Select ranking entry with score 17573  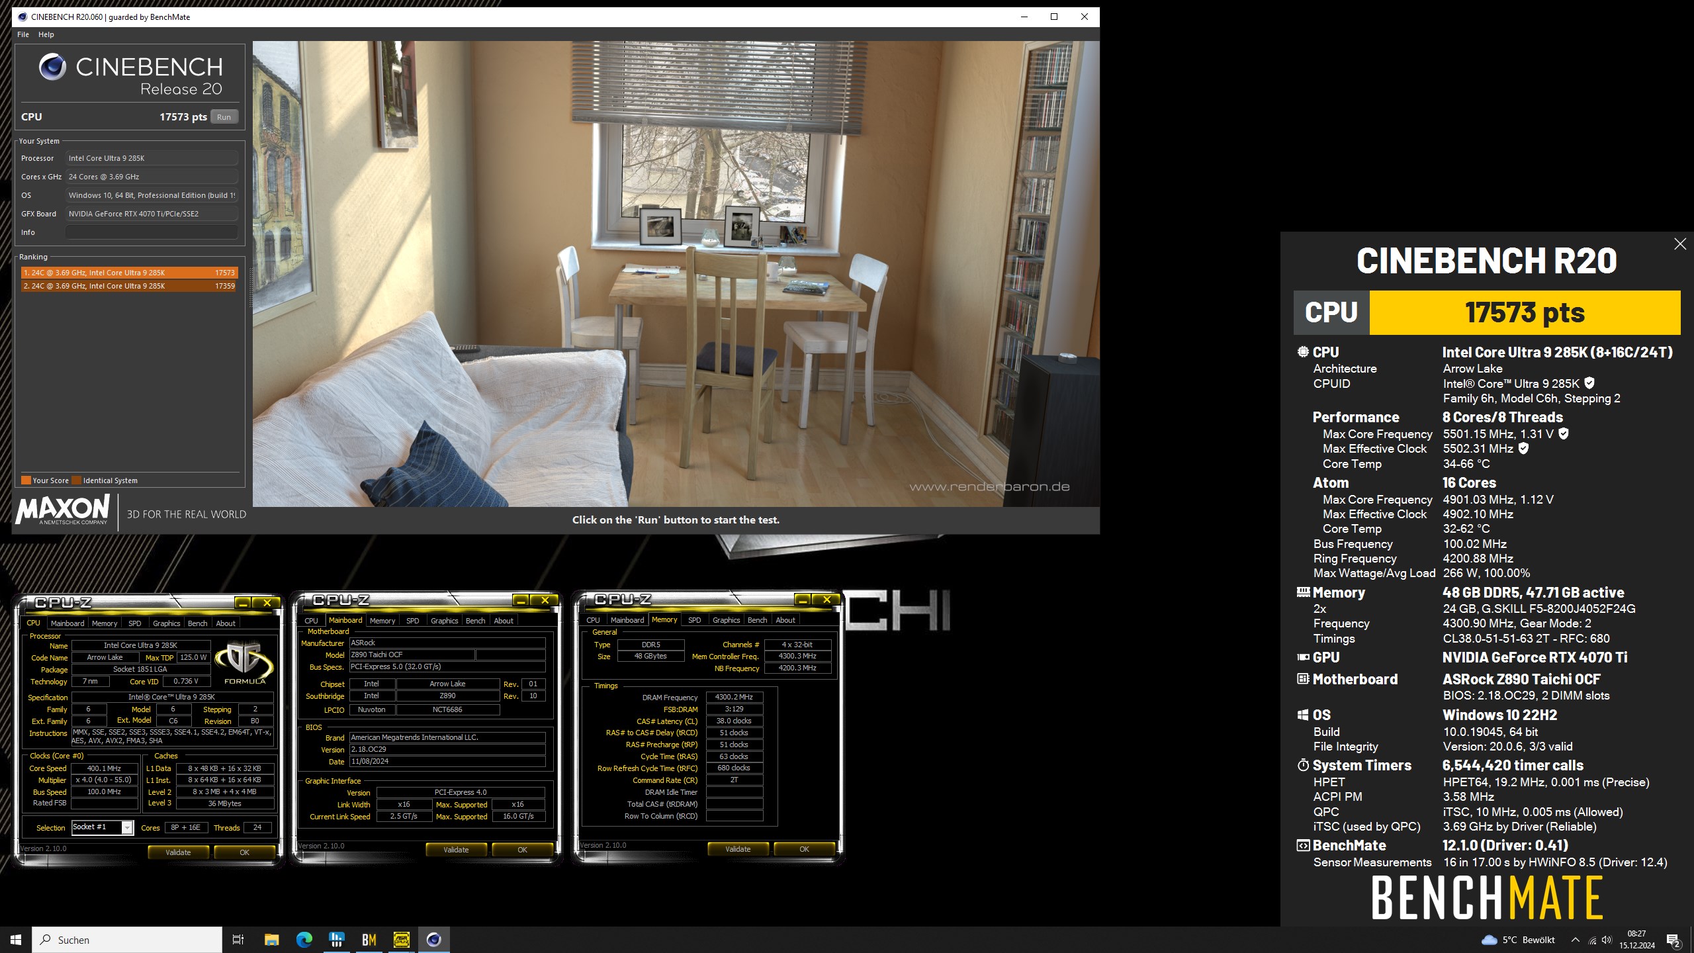[128, 273]
